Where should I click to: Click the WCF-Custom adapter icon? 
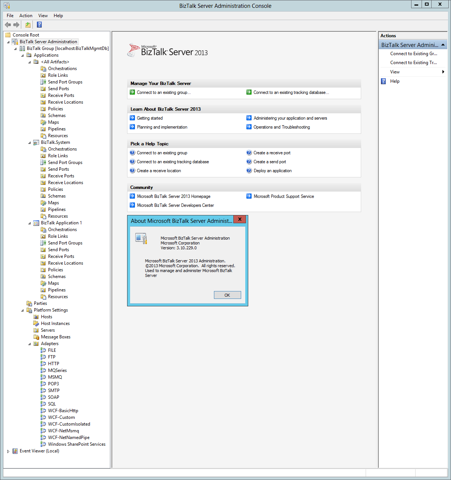(43, 417)
